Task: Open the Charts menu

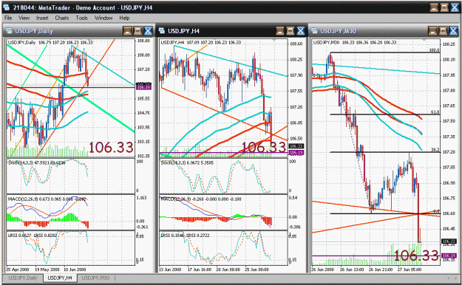Action: point(62,18)
